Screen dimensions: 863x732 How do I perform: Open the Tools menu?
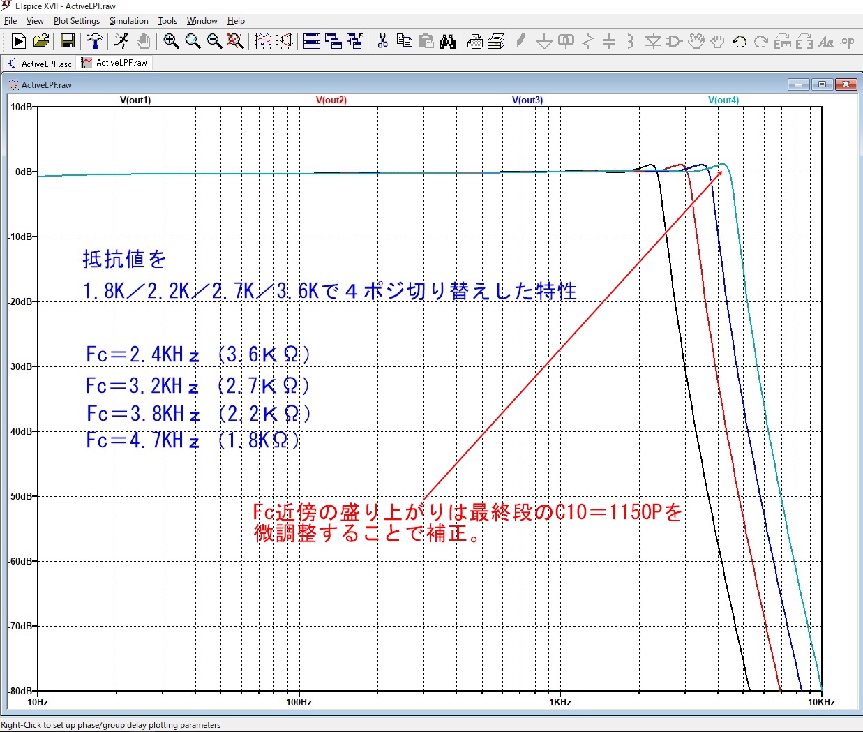click(167, 21)
